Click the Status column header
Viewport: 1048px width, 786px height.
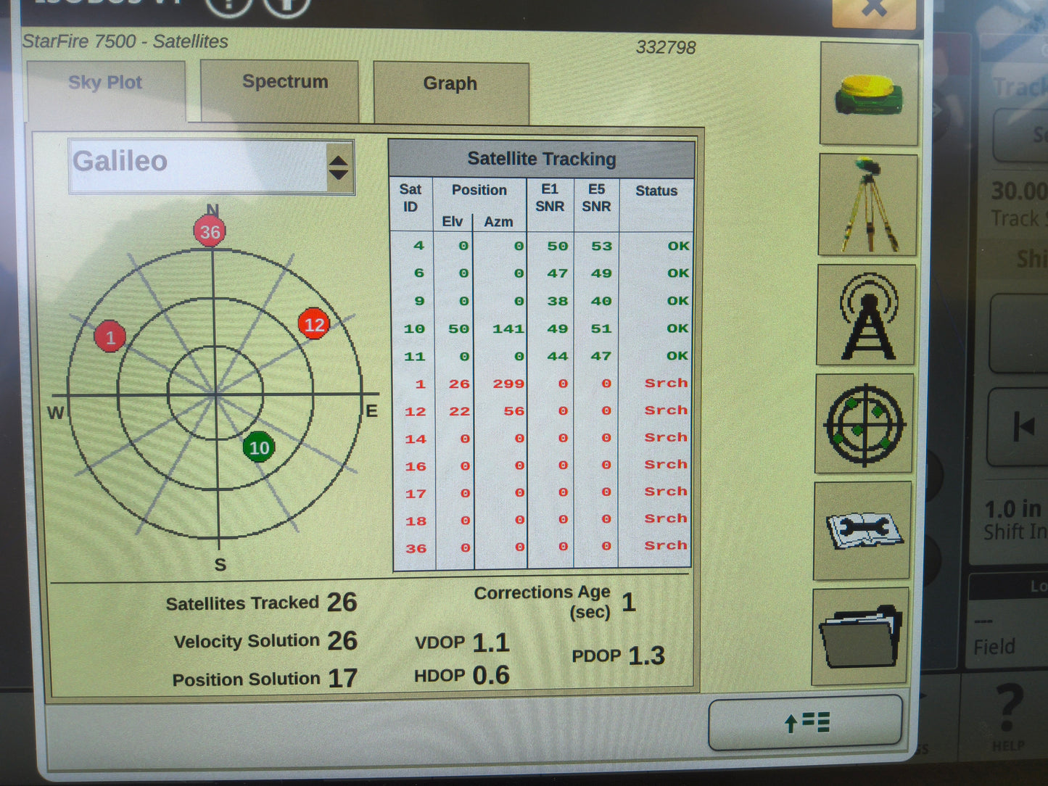(x=656, y=191)
